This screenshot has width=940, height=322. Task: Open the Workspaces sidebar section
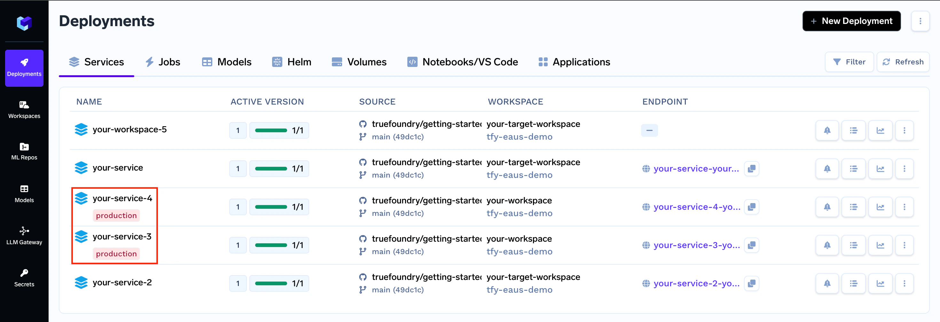tap(24, 110)
